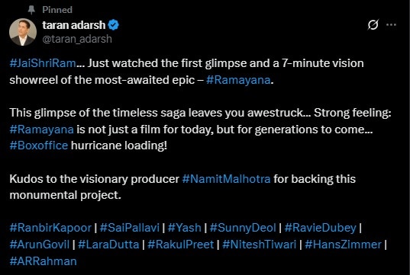
Task: Click the taran adarsh display name
Action: (74, 25)
